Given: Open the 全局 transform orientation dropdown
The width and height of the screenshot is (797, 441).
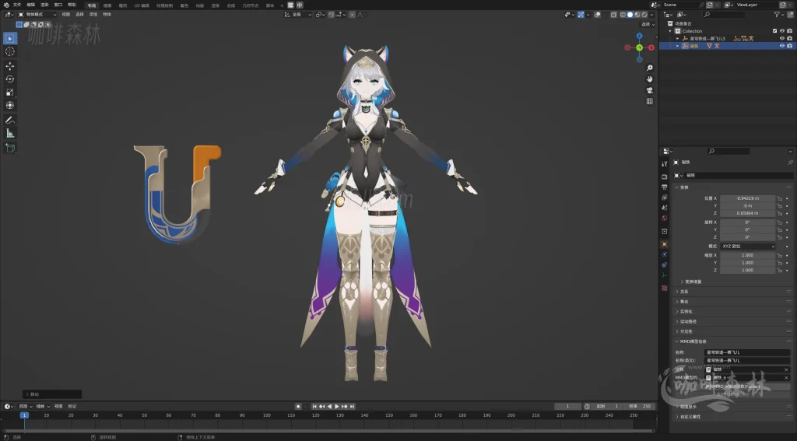Looking at the screenshot, I should pyautogui.click(x=297, y=15).
